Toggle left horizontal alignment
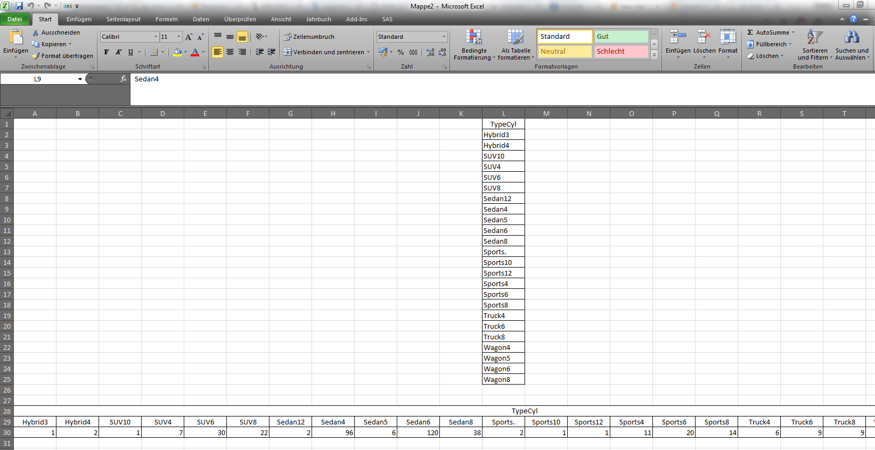 point(218,52)
